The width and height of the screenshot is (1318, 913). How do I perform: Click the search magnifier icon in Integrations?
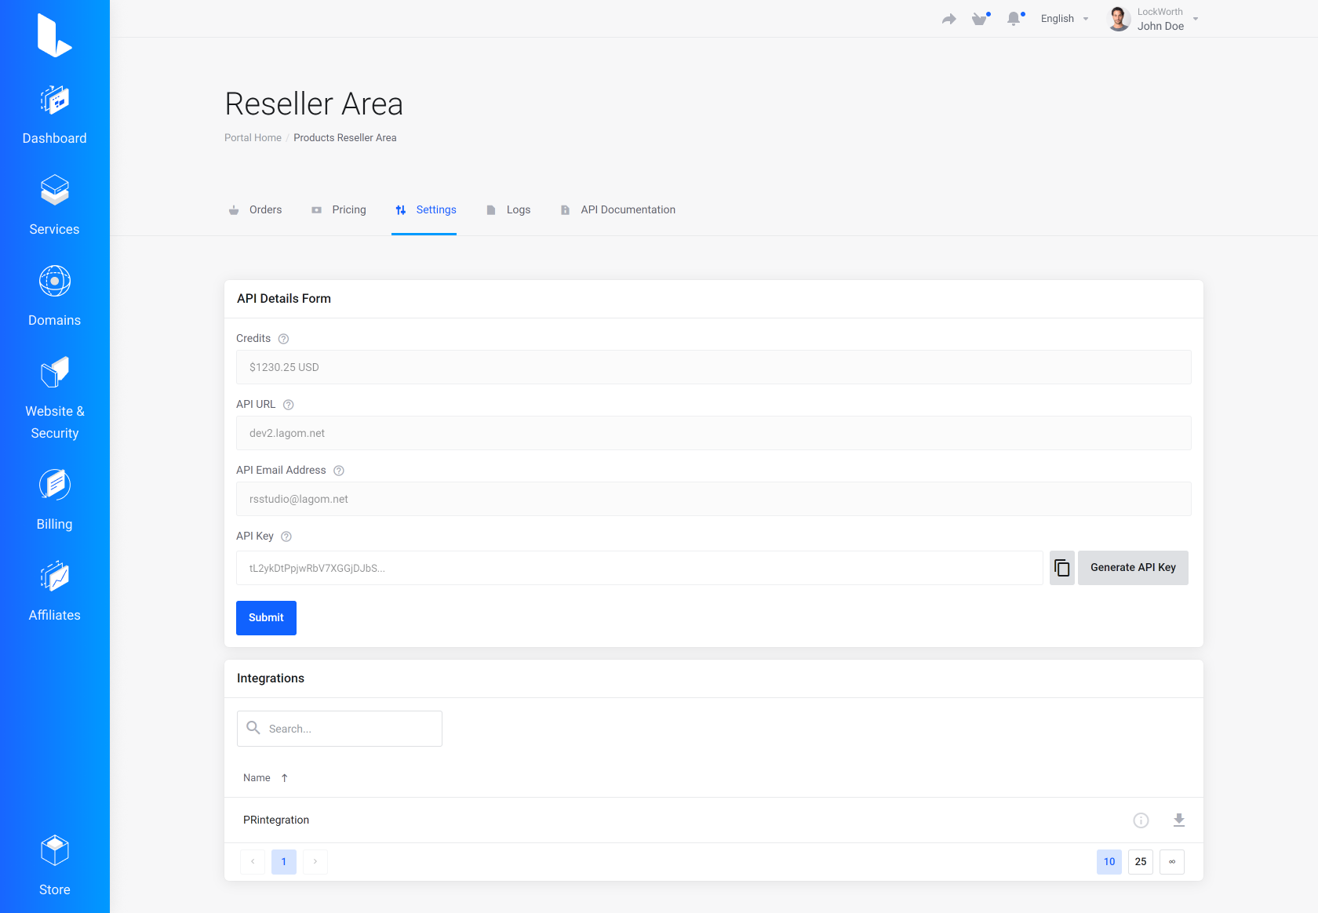coord(253,728)
